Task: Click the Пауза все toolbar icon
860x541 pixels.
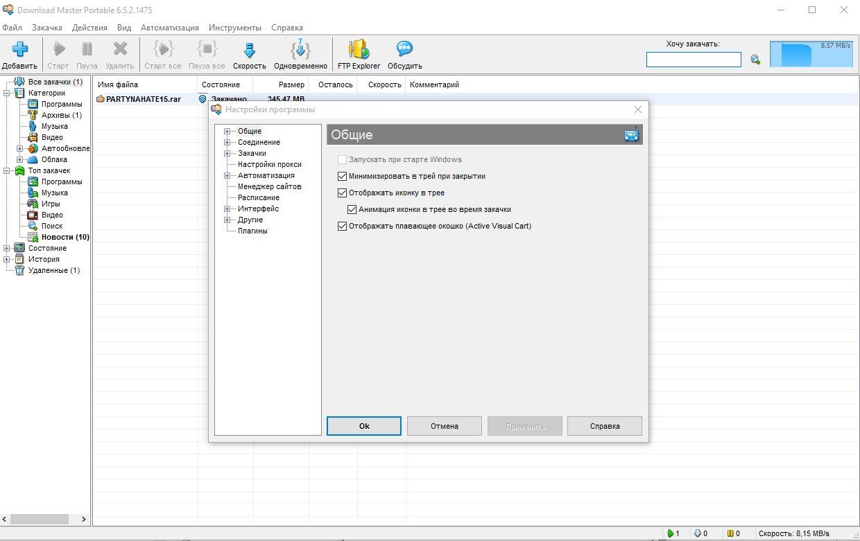Action: click(x=207, y=49)
